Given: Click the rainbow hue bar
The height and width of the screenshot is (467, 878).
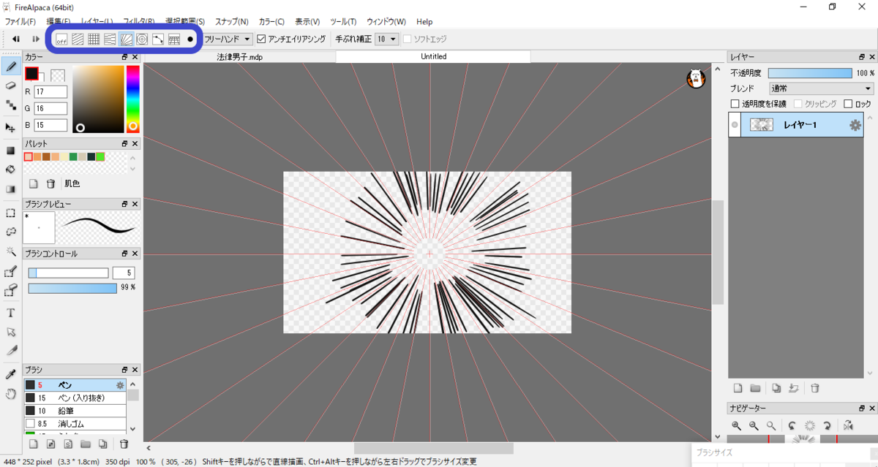Looking at the screenshot, I should [133, 99].
